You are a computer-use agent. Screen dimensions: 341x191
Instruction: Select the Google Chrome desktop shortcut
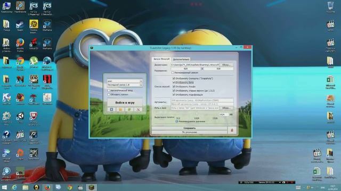(20, 63)
